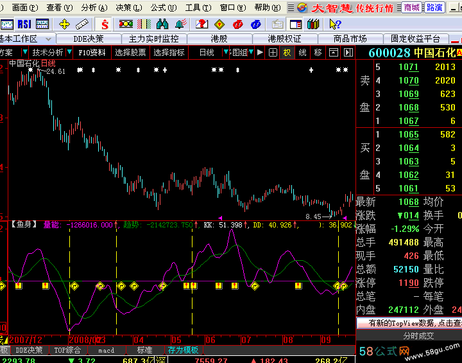This screenshot has height=363, width=462.
Task: Open the 工具(T) menu
Action: tap(198, 7)
